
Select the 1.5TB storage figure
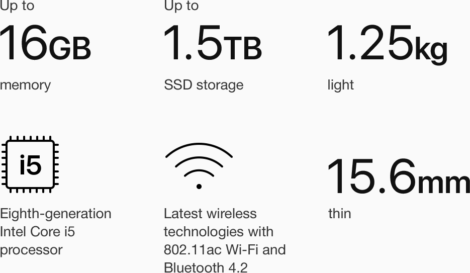pyautogui.click(x=213, y=43)
